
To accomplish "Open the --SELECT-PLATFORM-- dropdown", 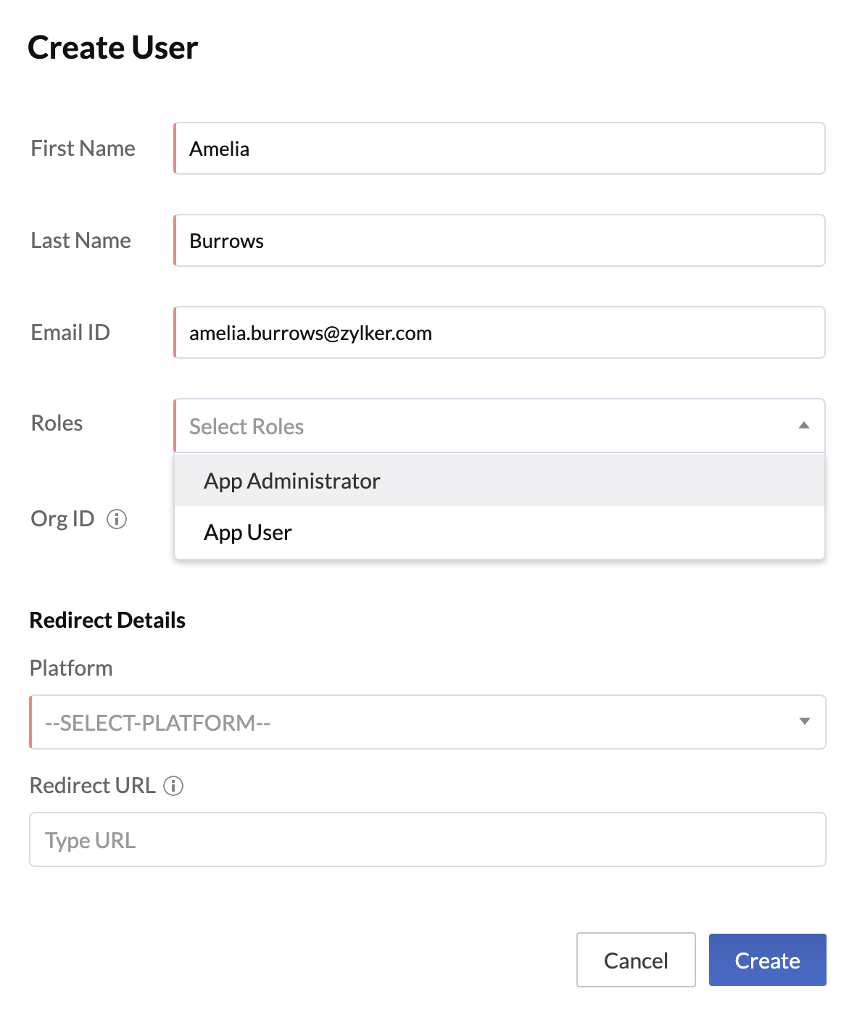I will click(x=428, y=721).
